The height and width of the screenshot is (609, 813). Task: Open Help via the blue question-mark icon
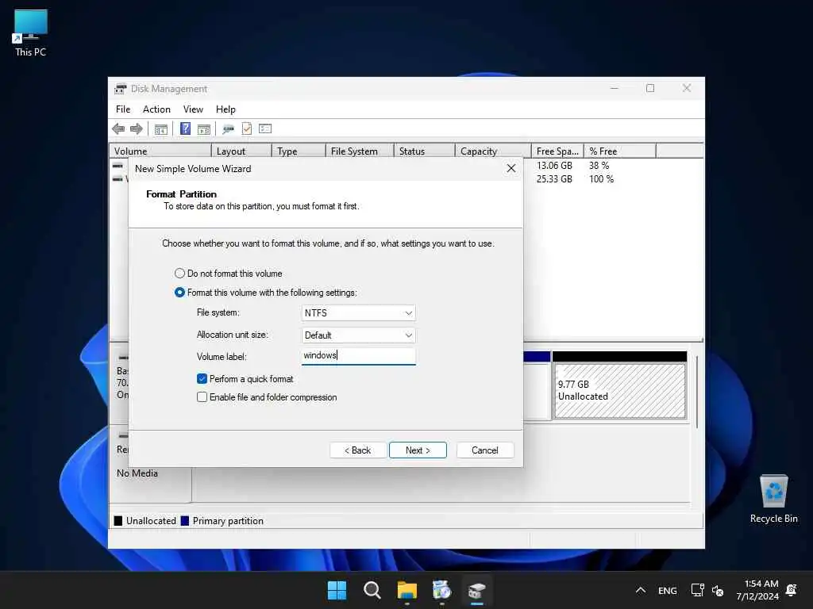(185, 128)
